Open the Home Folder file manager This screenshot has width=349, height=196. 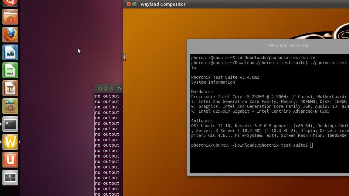[10, 17]
